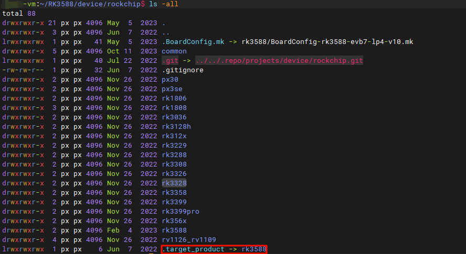Select the common directory entry

174,51
